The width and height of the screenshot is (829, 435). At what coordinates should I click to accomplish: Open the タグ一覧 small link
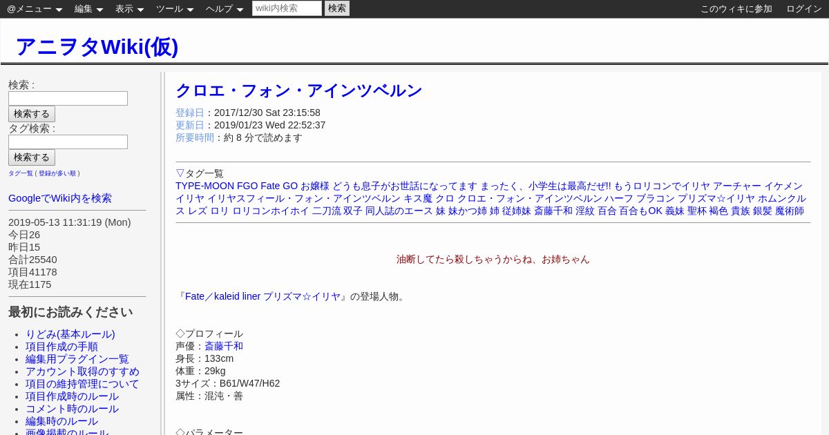[x=21, y=173]
